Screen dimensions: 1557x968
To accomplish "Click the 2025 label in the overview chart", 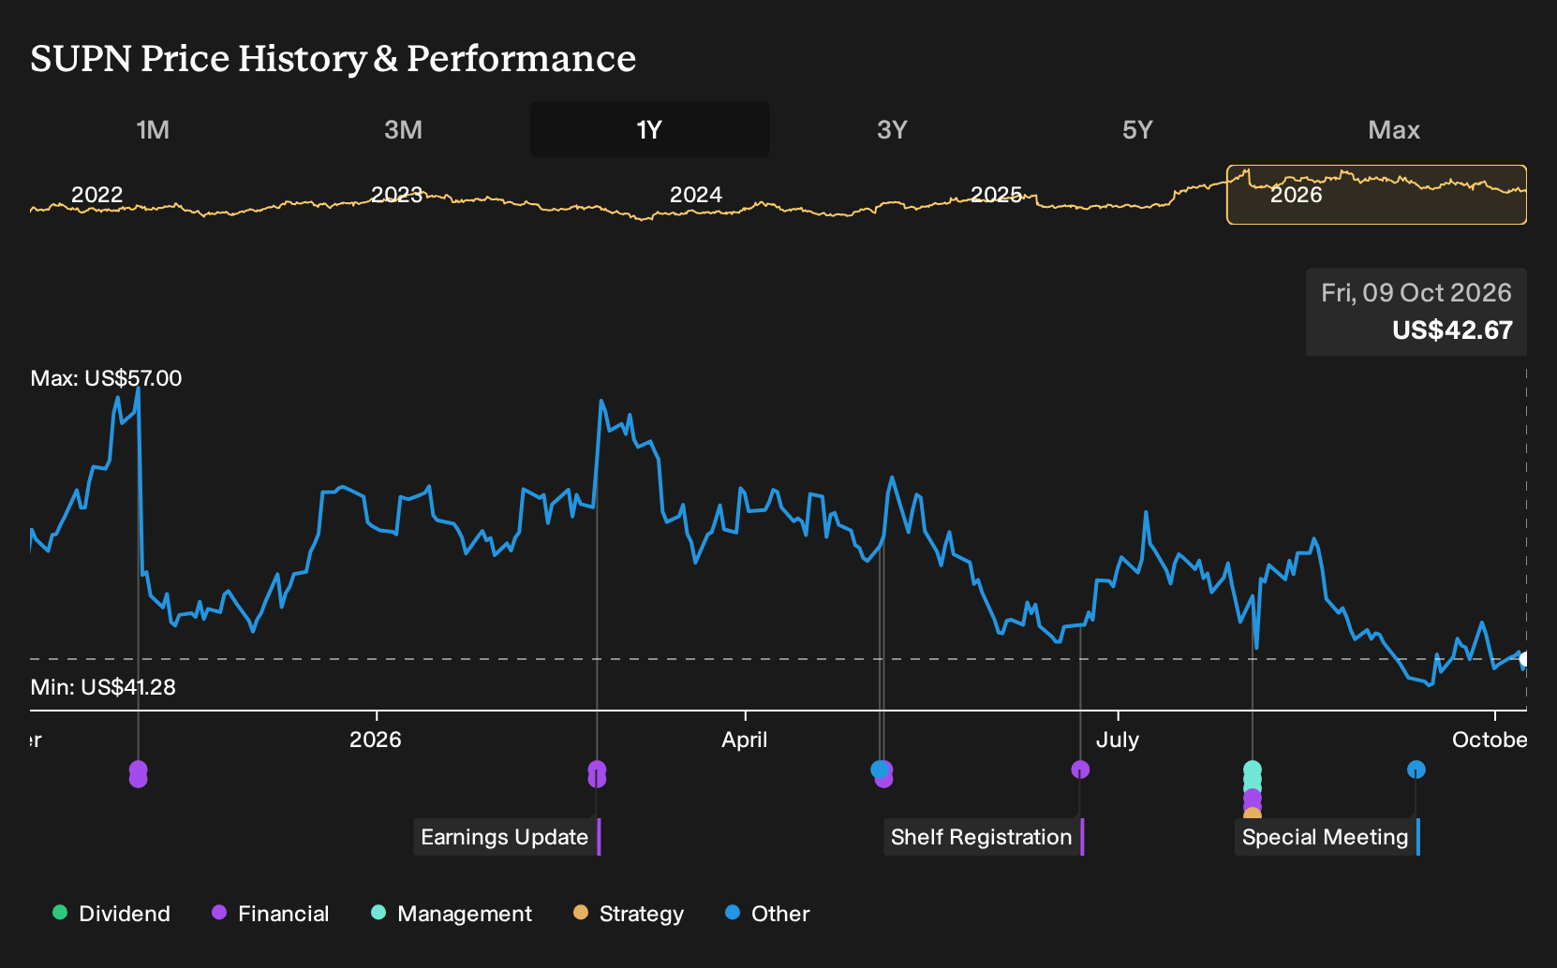I will coord(996,195).
